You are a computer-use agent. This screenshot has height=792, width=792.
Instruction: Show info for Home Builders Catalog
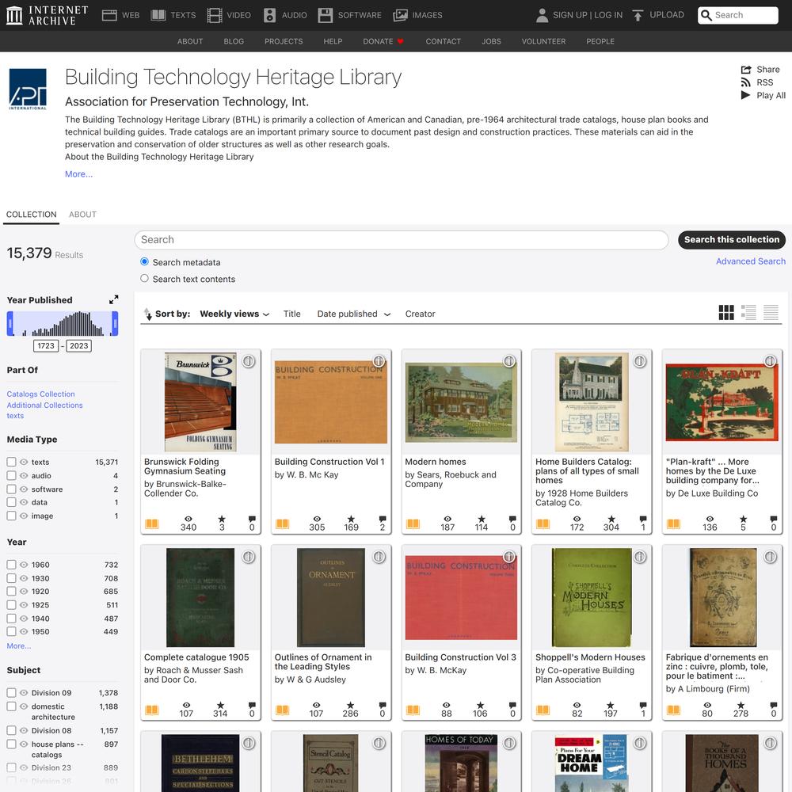coord(640,361)
